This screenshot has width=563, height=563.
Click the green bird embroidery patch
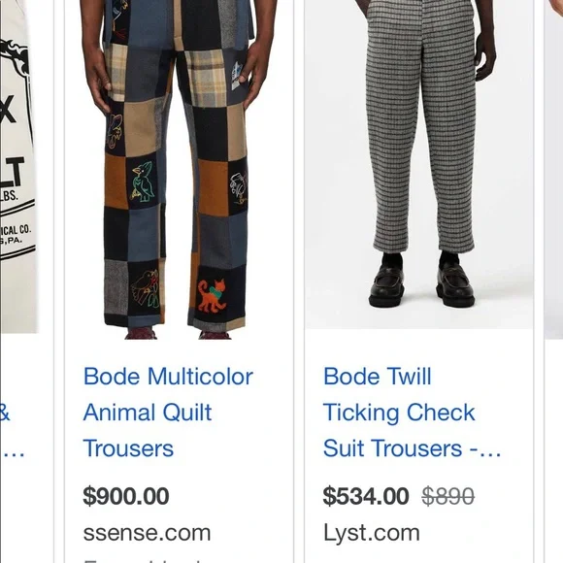click(x=142, y=181)
